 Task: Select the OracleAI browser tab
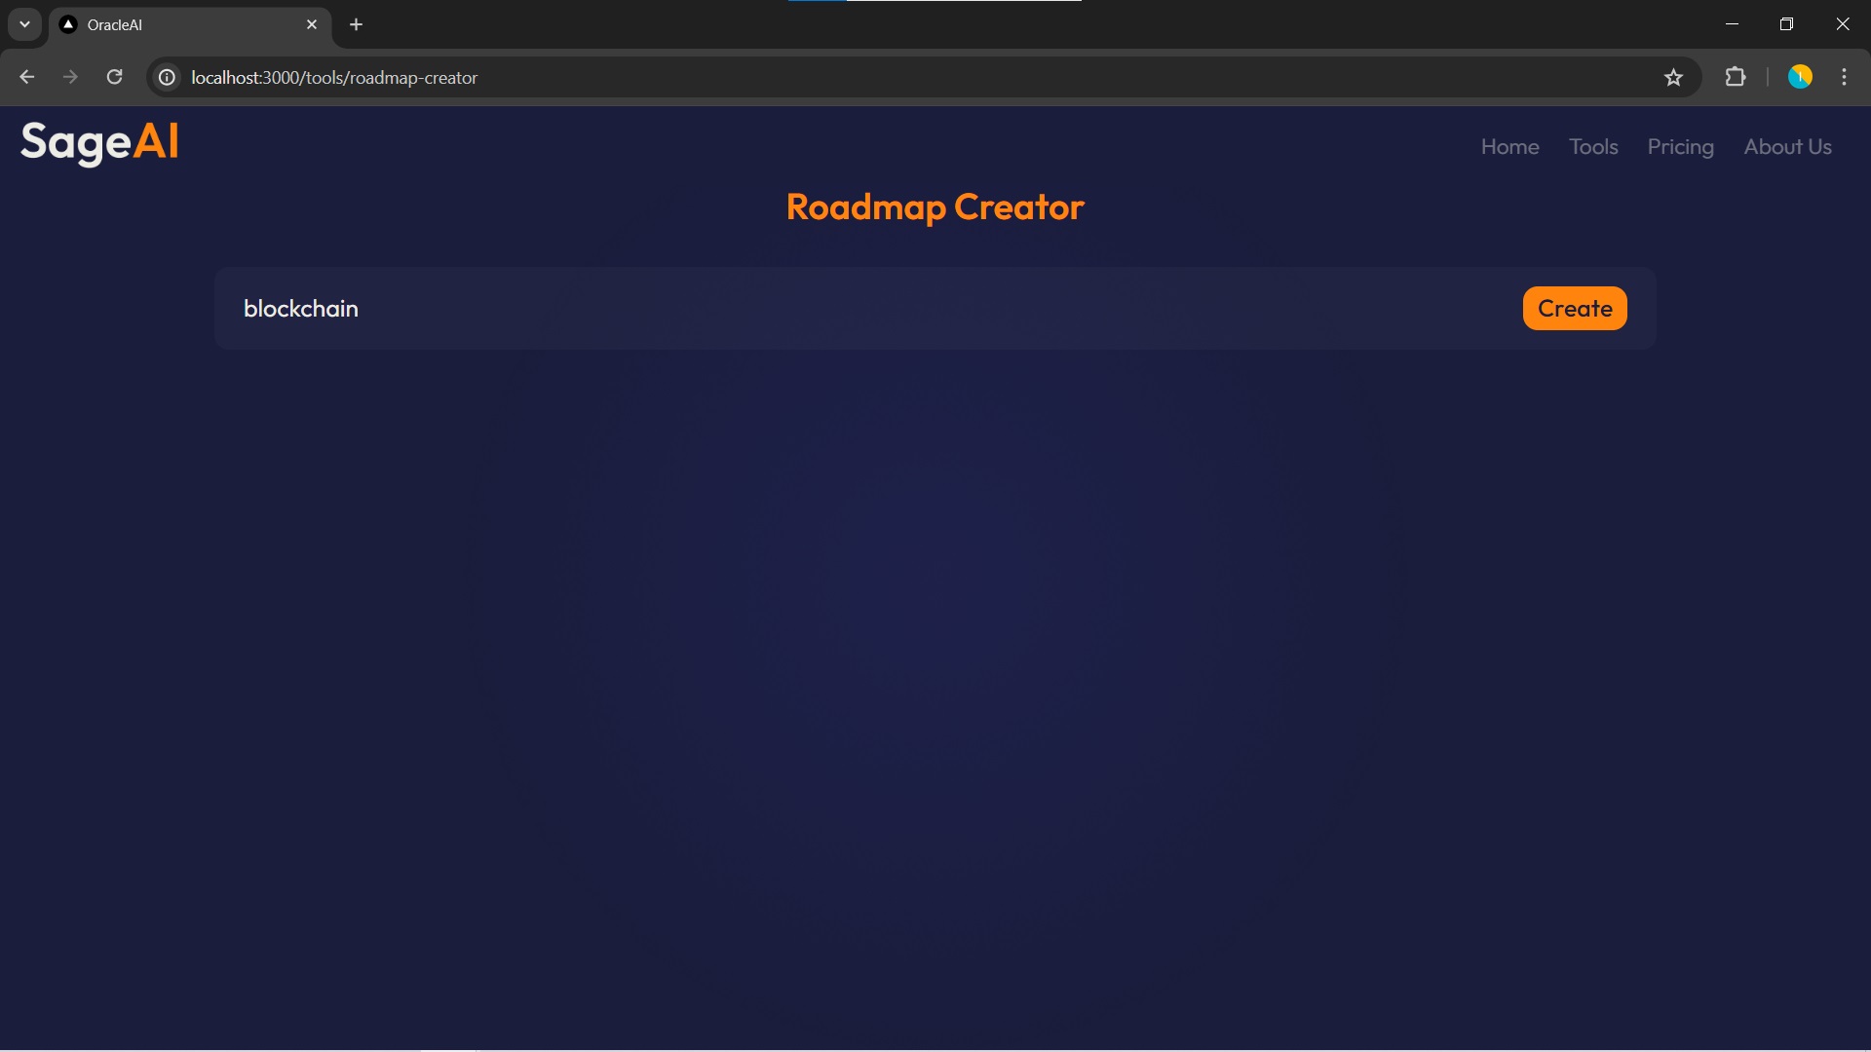click(x=175, y=24)
